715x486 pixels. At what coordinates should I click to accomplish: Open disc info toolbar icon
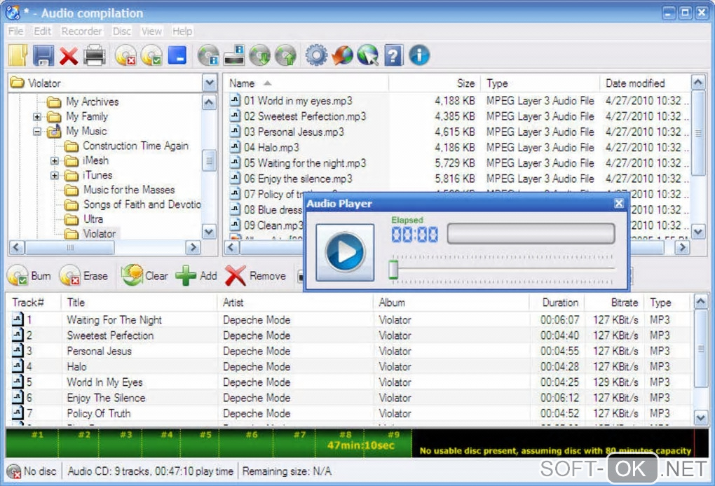(208, 55)
